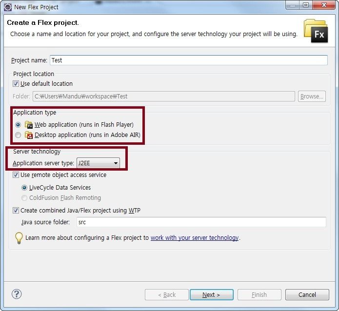Maximize the New Flex Project window
Screen dimensions: 339x311
[306, 5]
